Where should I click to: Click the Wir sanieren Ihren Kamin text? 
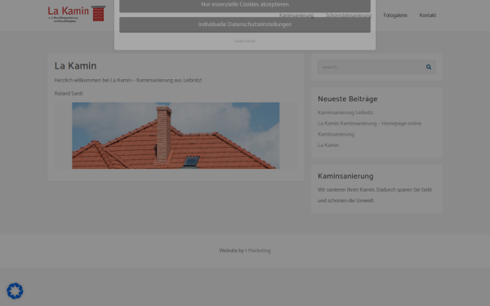point(374,195)
